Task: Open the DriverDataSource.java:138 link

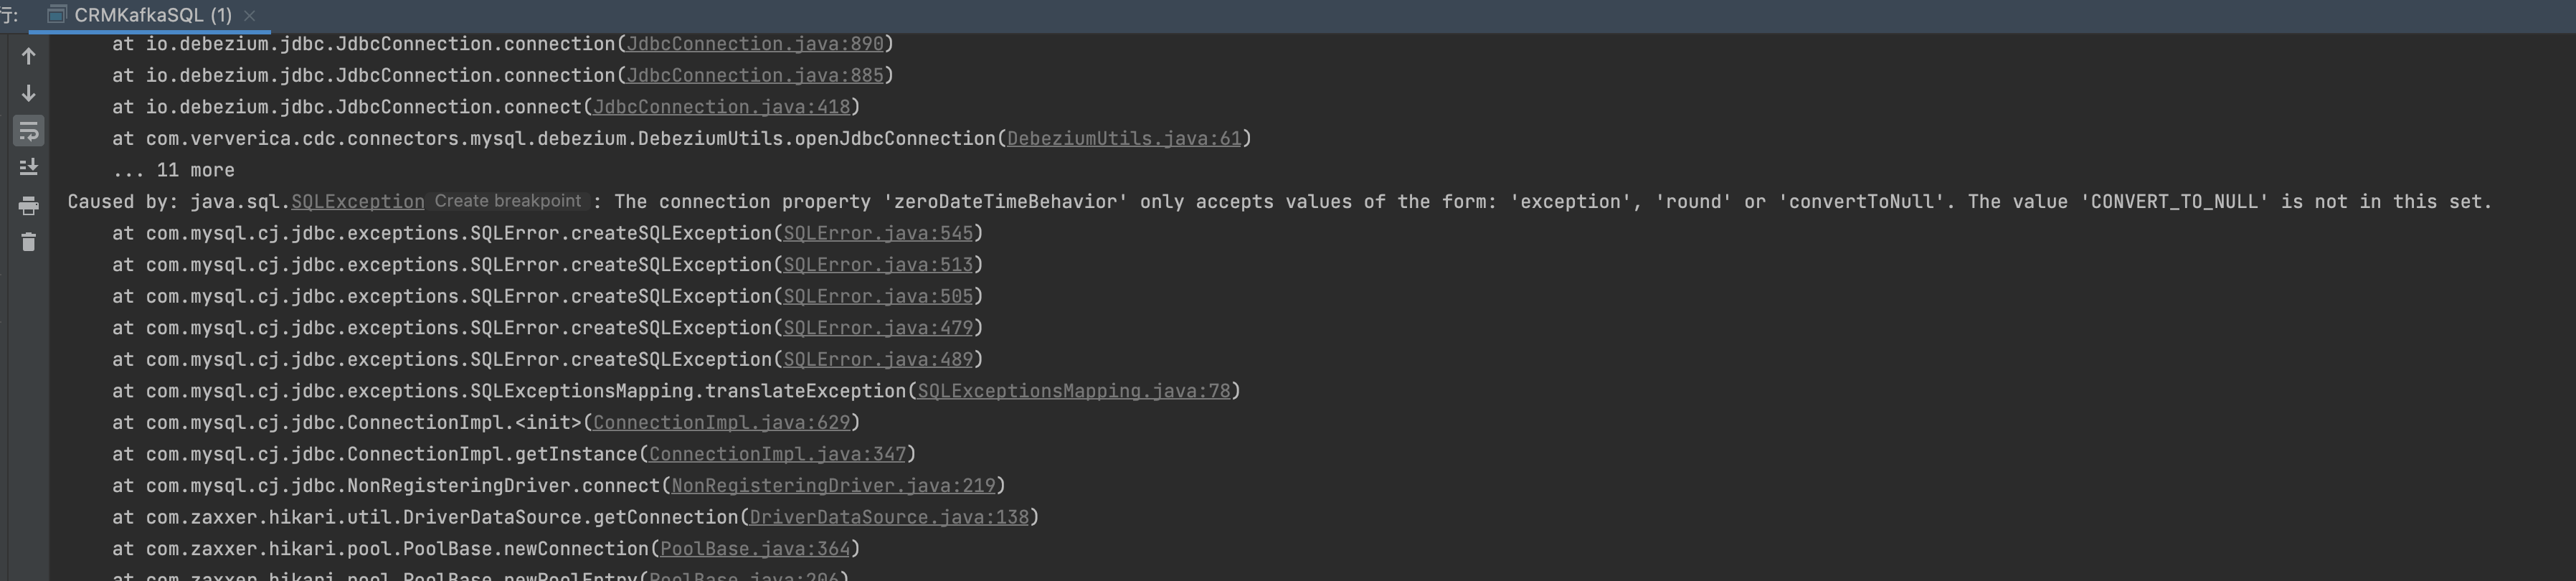Action: [x=889, y=518]
